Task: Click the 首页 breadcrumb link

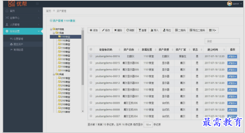Action: (x=48, y=11)
